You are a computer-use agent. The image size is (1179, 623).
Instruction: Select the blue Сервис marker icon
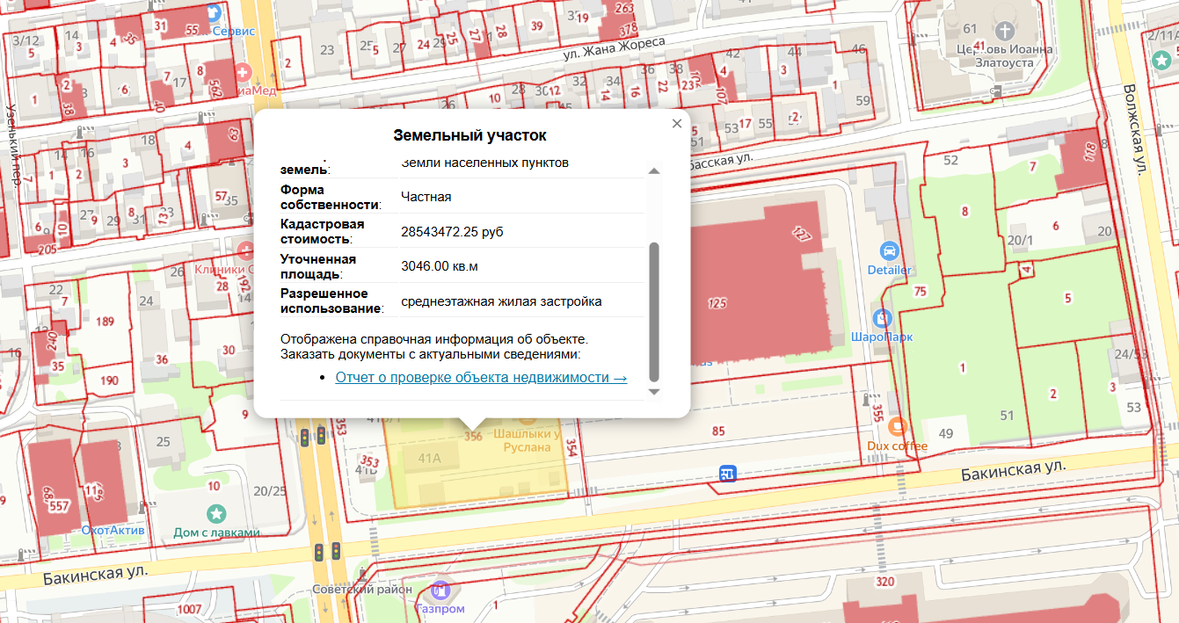[x=215, y=13]
